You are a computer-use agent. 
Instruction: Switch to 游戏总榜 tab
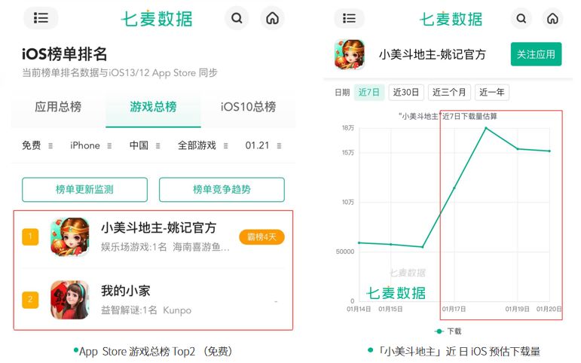[153, 107]
